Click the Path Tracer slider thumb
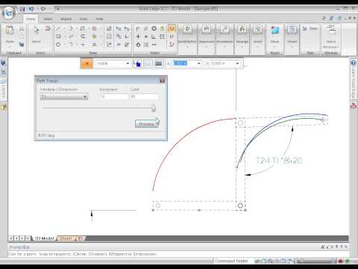358x269 pixels. (x=154, y=108)
